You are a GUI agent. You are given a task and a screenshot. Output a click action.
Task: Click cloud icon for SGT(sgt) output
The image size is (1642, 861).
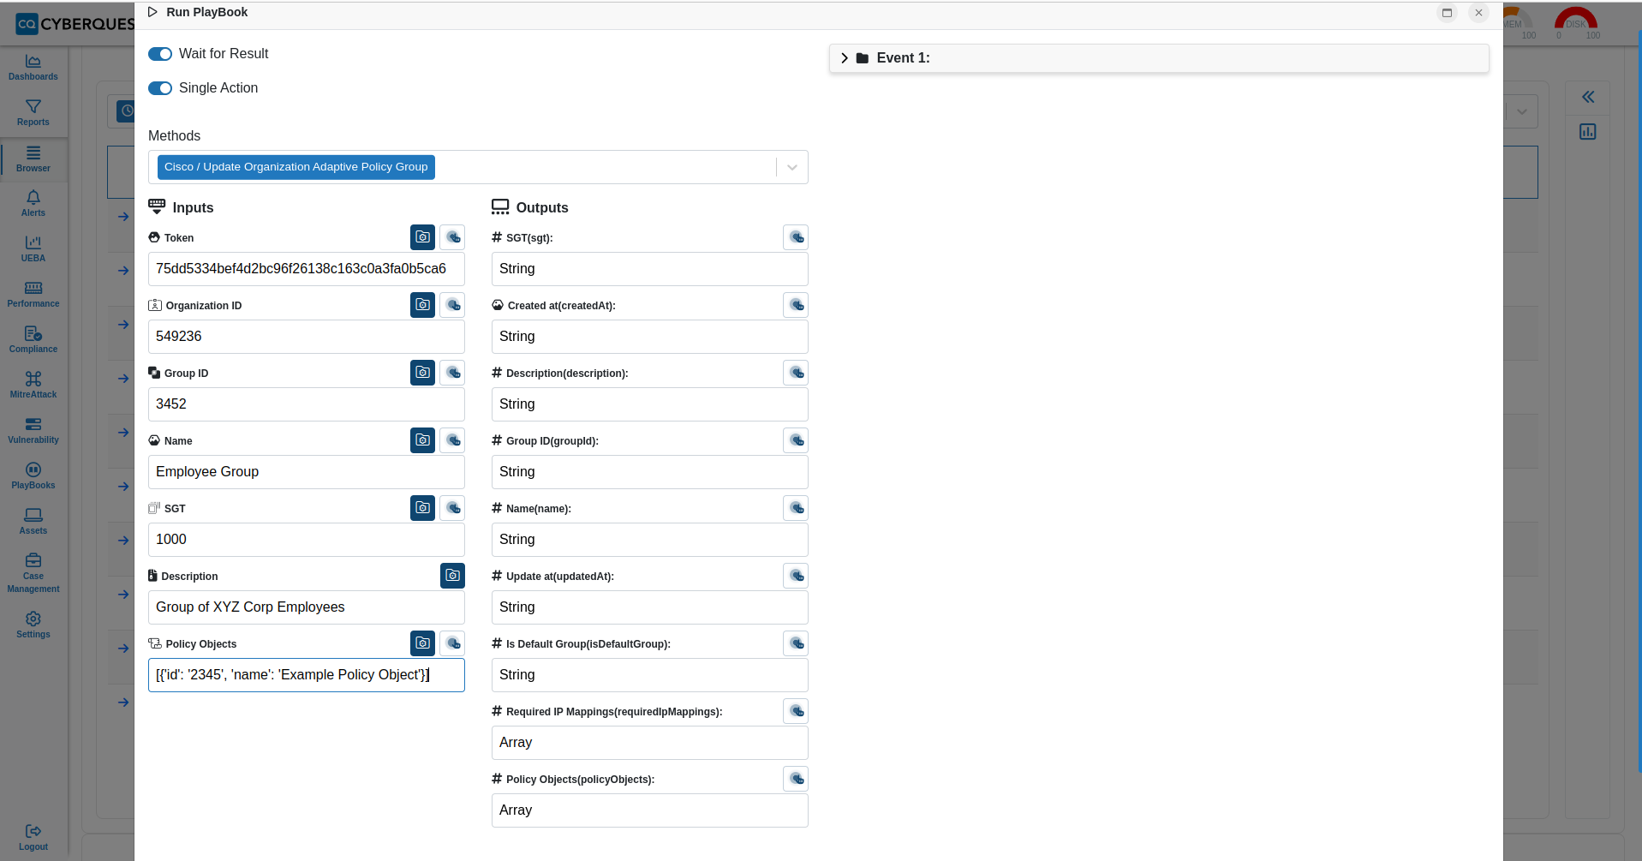pyautogui.click(x=796, y=237)
